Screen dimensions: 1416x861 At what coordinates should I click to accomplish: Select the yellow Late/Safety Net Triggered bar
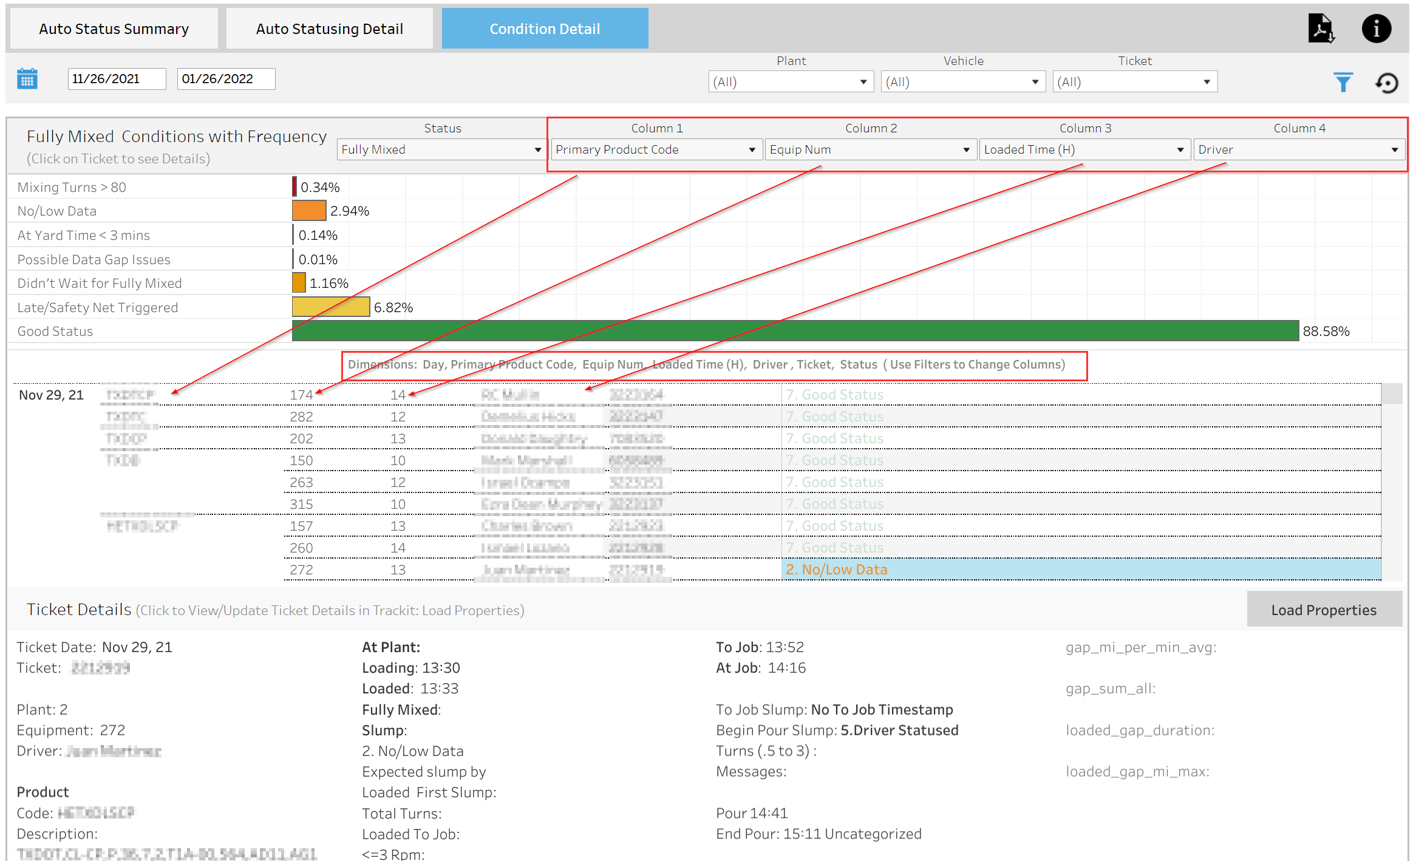click(x=331, y=307)
